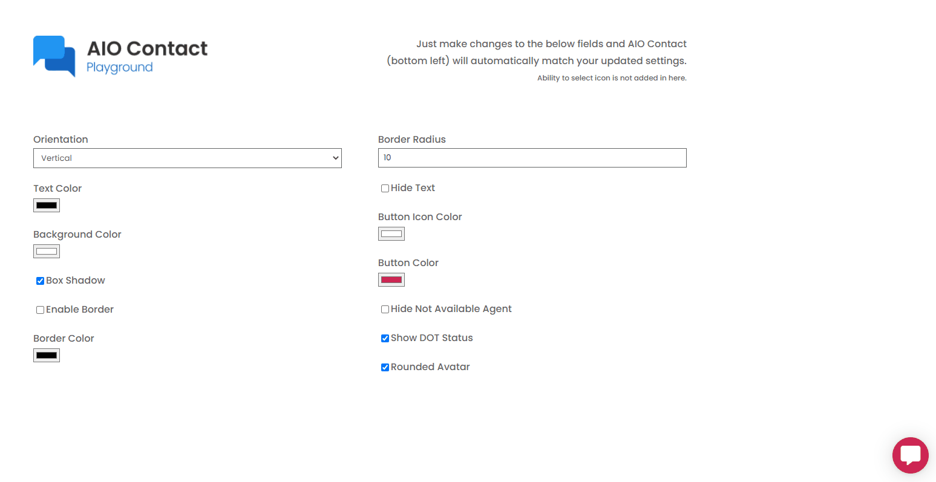
Task: Click the note about selecting icon ability
Action: (612, 78)
